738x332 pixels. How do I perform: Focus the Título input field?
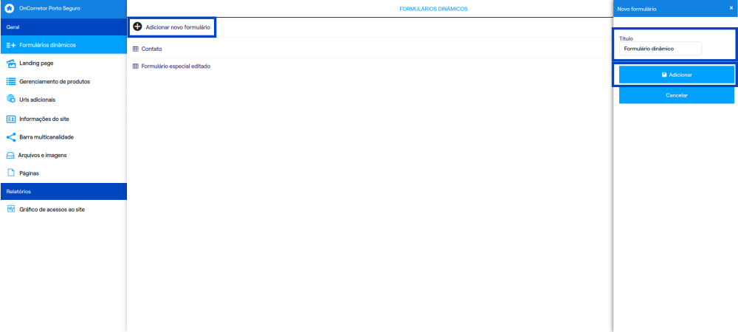point(660,49)
